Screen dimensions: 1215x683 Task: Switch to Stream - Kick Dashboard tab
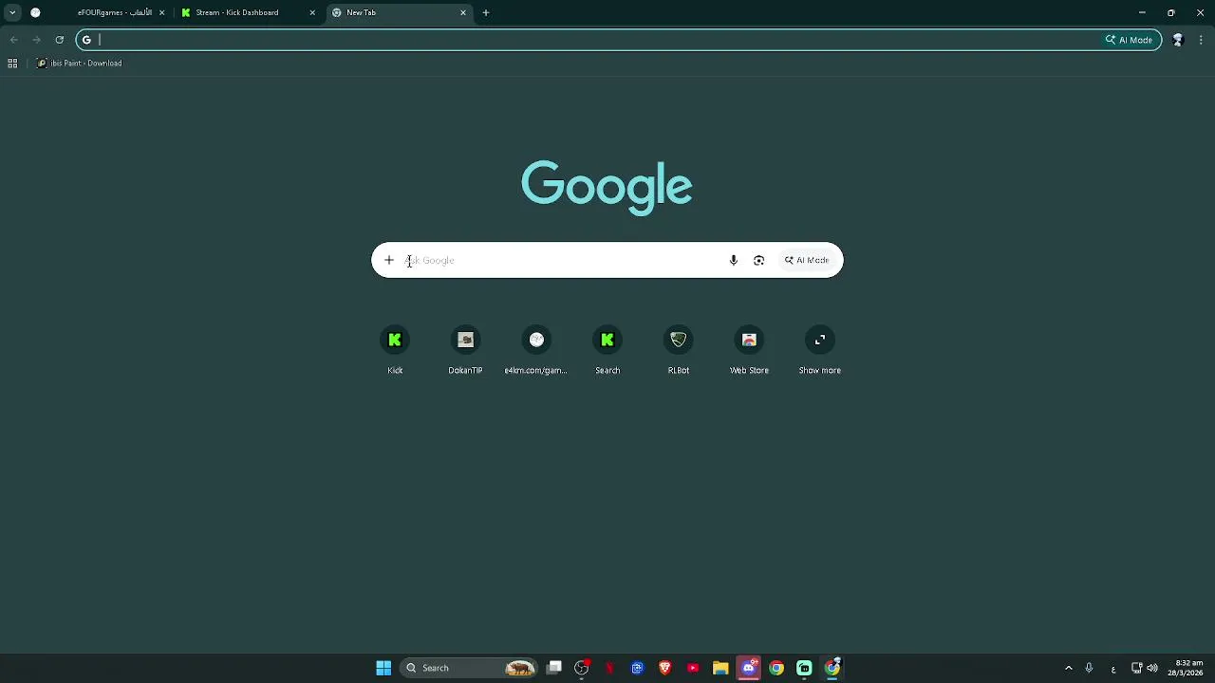click(x=247, y=12)
